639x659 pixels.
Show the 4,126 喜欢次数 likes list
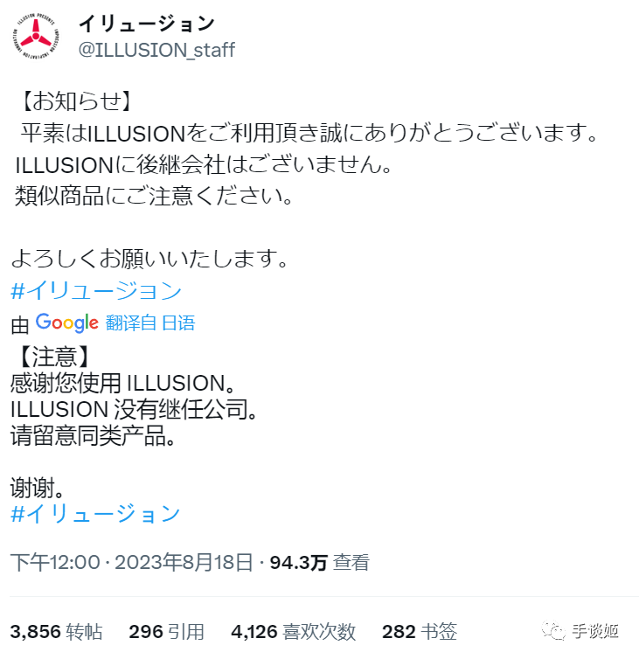coord(294,631)
